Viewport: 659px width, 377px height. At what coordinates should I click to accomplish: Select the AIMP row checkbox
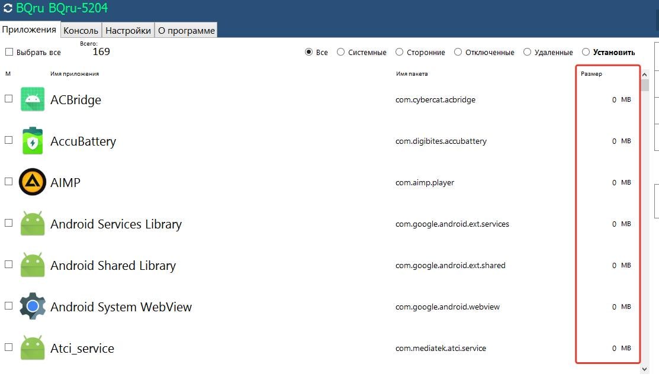8,181
